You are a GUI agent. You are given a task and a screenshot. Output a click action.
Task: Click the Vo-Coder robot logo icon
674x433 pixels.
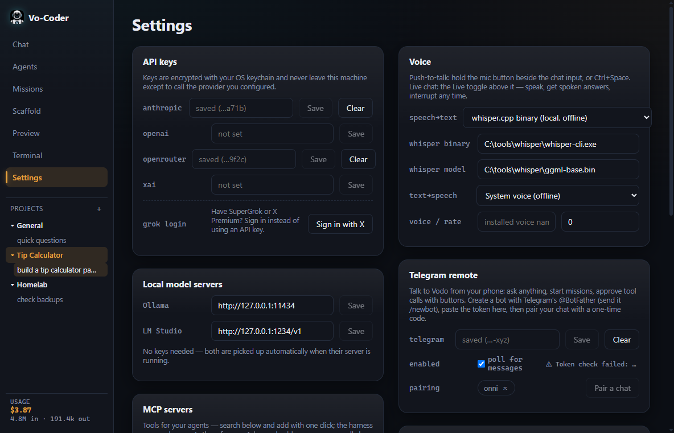click(x=17, y=18)
